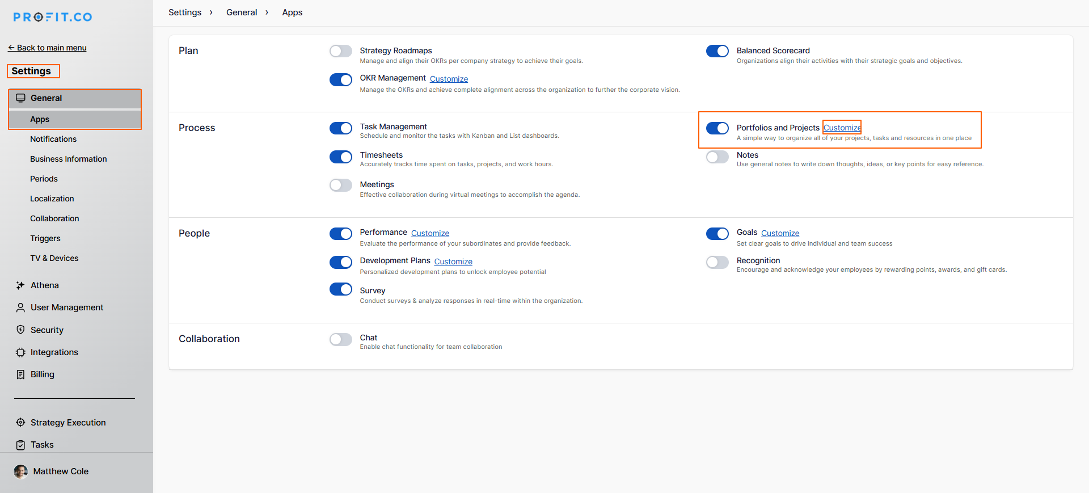This screenshot has width=1089, height=493.
Task: Click the People section heading
Action: coord(194,233)
